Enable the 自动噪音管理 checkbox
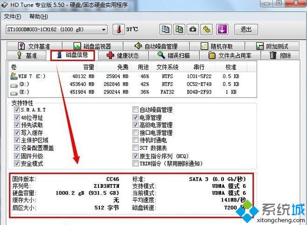This screenshot has height=225, width=307. 135,109
